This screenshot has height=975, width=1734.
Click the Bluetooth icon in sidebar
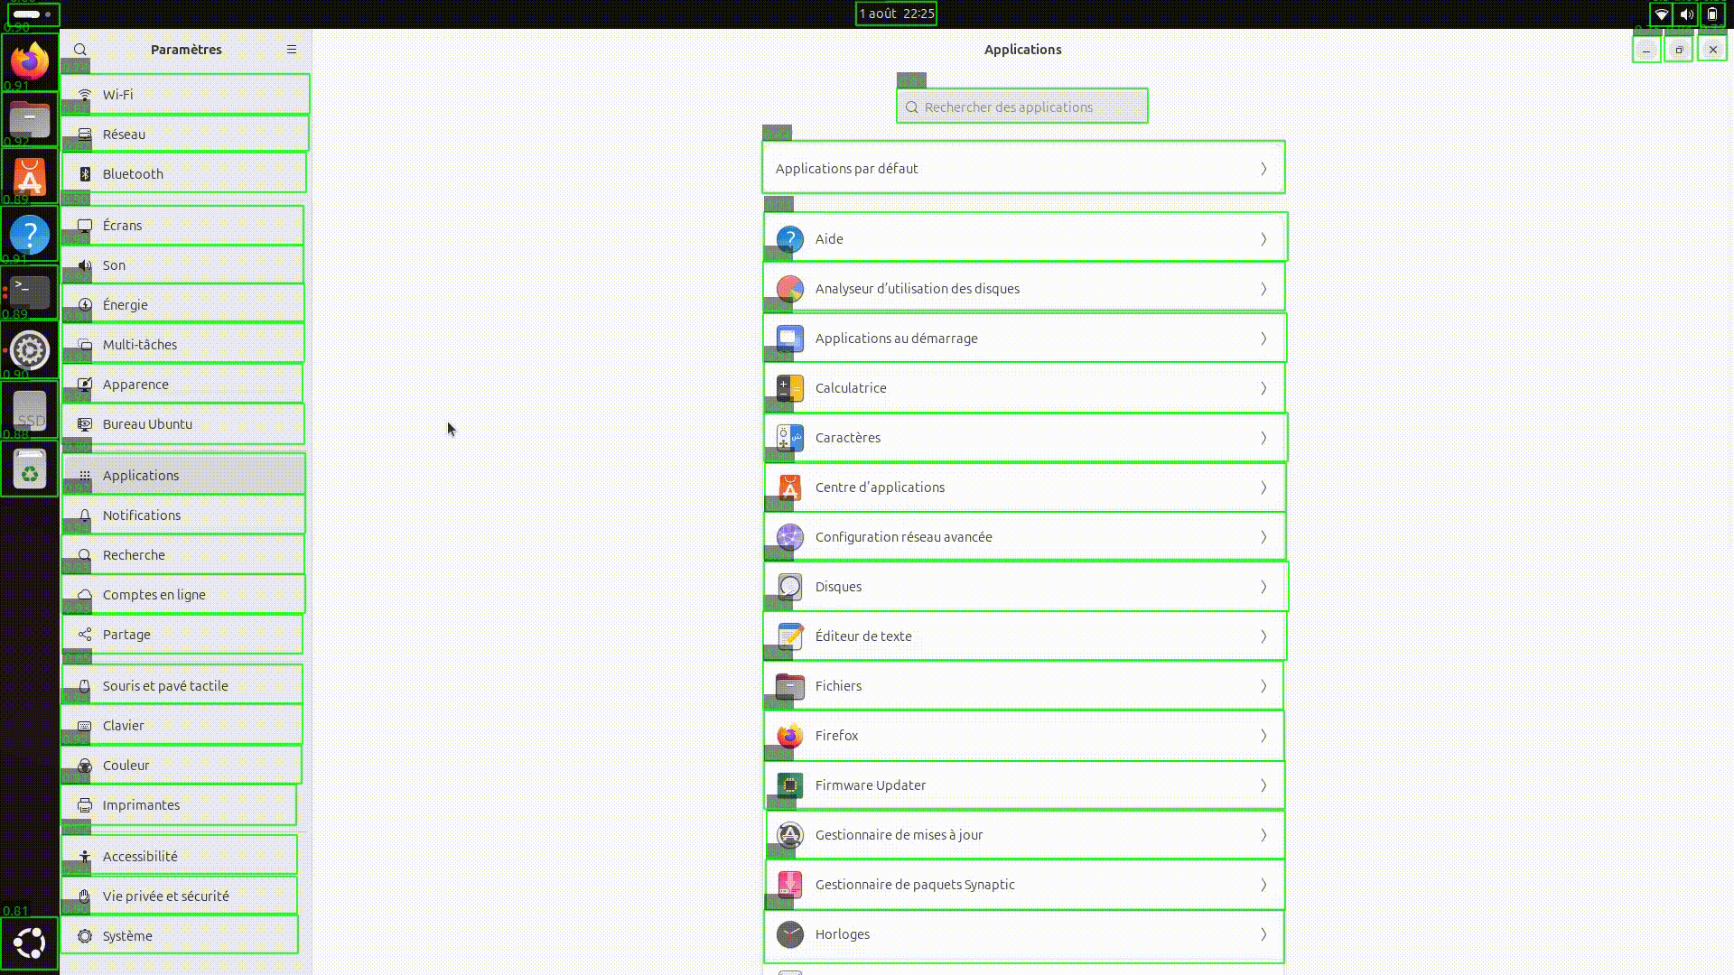click(85, 174)
